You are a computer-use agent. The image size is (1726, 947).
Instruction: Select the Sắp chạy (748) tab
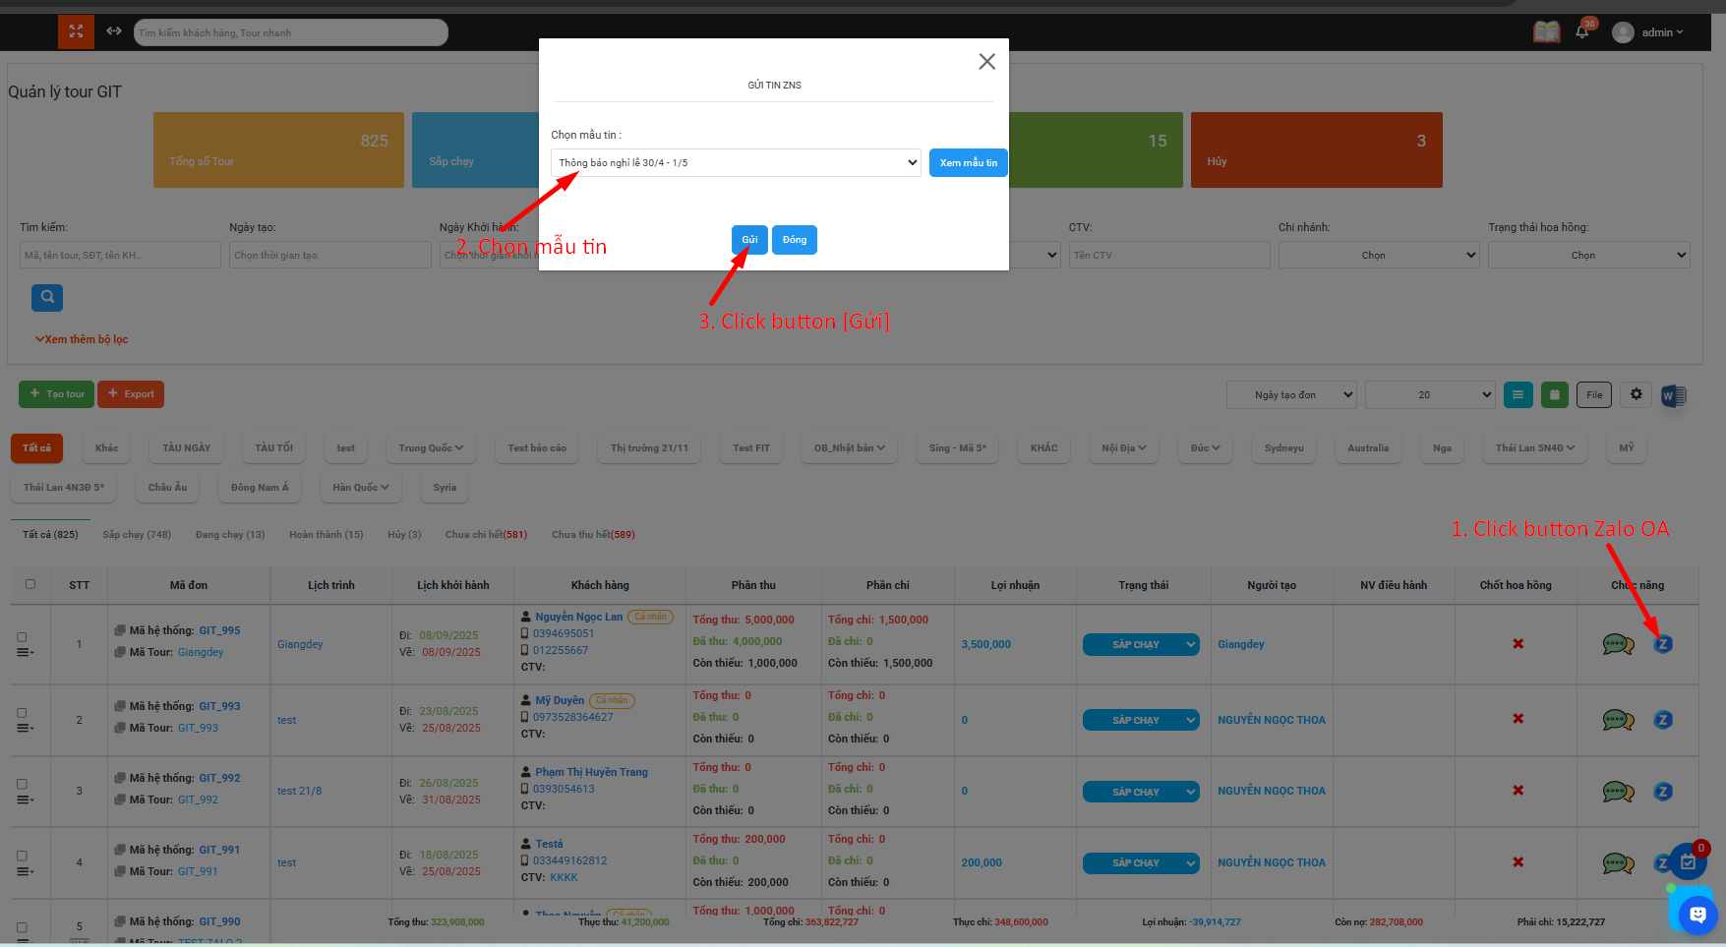pyautogui.click(x=137, y=535)
